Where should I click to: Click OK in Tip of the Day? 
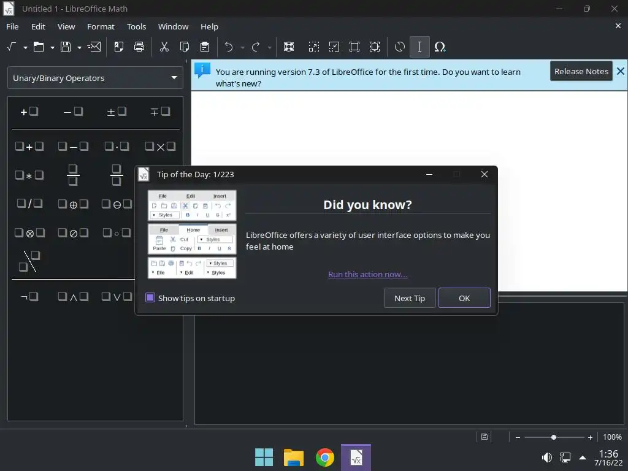click(x=464, y=298)
